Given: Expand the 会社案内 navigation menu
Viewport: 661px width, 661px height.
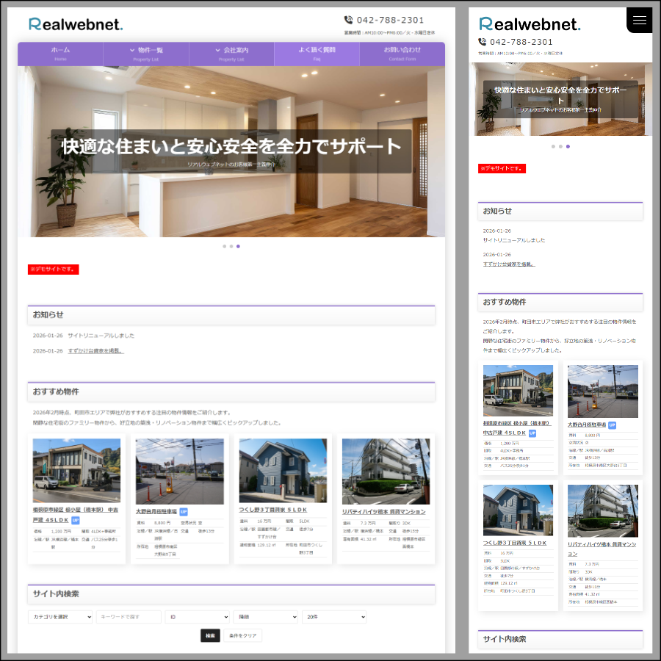Looking at the screenshot, I should click(x=231, y=54).
